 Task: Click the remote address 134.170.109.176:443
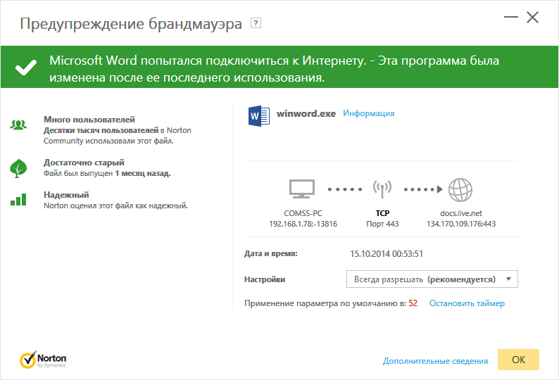(461, 224)
